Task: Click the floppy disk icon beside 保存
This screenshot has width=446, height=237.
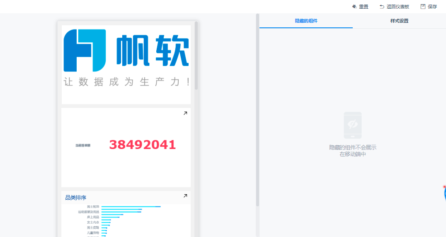Action: (x=423, y=7)
